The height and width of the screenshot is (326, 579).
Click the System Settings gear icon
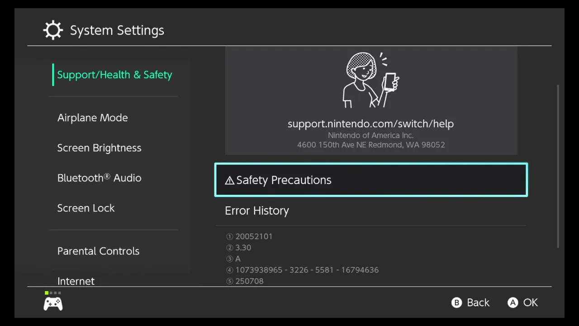(53, 30)
